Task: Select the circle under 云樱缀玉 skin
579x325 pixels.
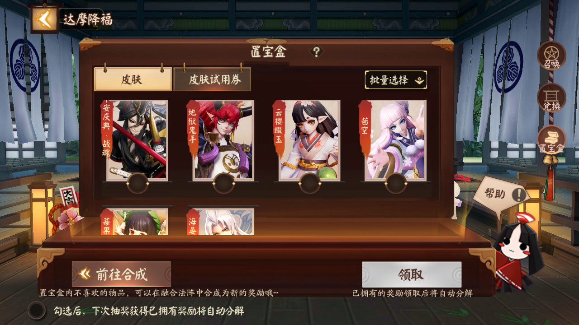Action: [310, 183]
